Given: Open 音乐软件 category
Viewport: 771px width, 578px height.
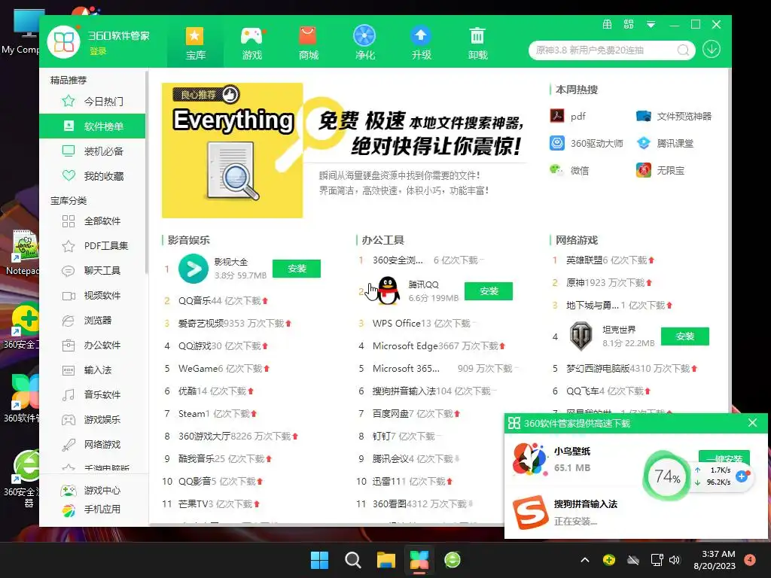Looking at the screenshot, I should [93, 394].
